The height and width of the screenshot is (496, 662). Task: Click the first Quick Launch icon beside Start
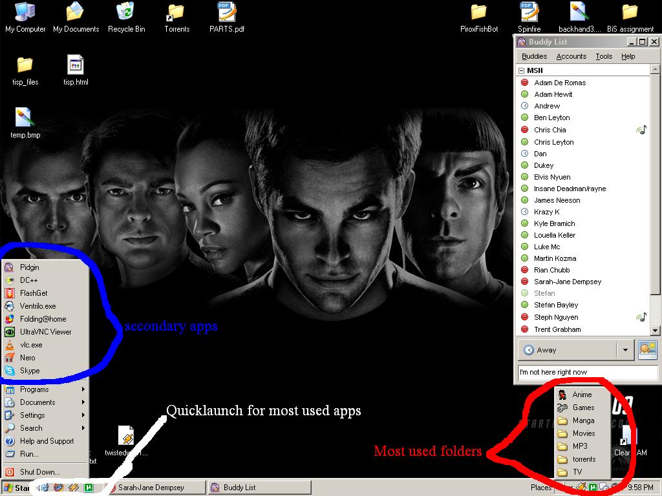[x=43, y=488]
